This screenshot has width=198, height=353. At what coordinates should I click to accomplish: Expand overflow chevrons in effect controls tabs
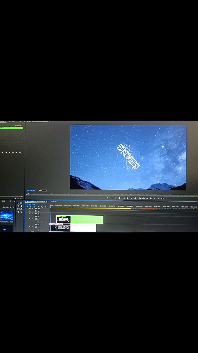[24, 121]
